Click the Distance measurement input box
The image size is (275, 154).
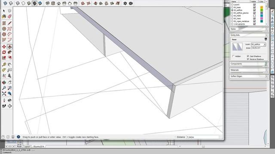202,137
